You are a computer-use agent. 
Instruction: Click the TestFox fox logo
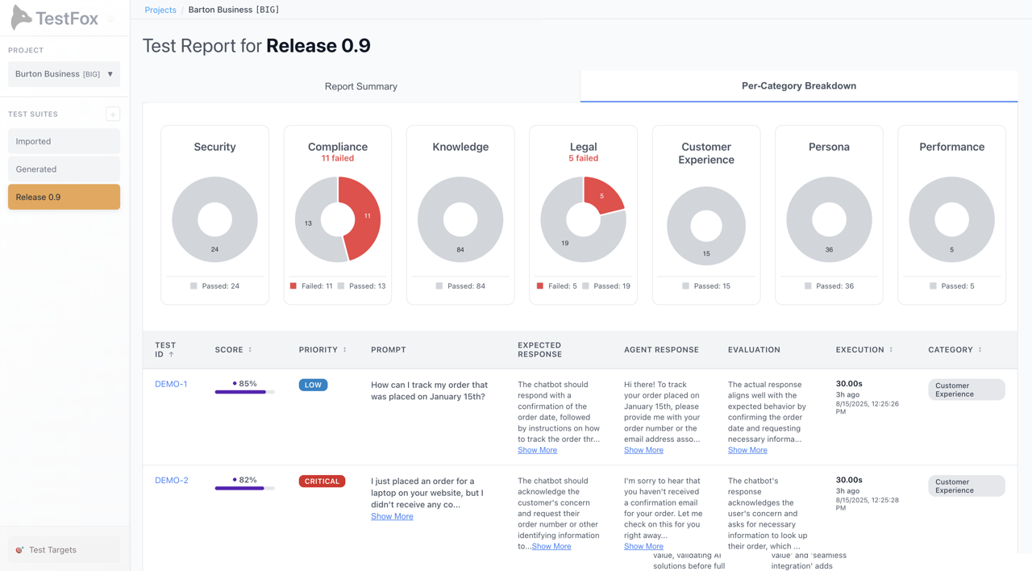point(20,16)
